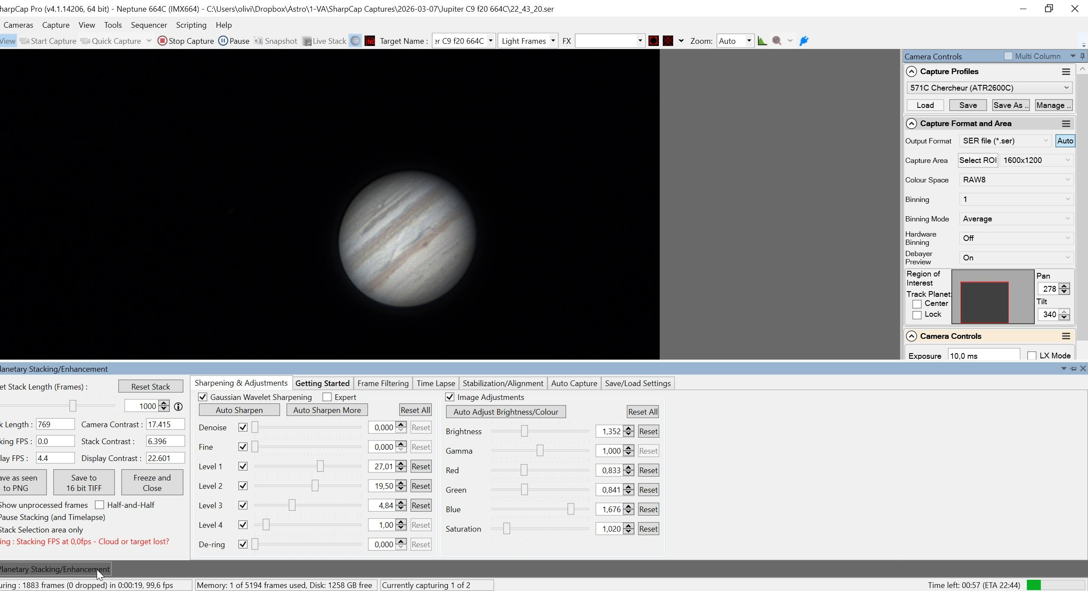This screenshot has height=591, width=1088.
Task: Check Track Planet Center option
Action: 917,304
